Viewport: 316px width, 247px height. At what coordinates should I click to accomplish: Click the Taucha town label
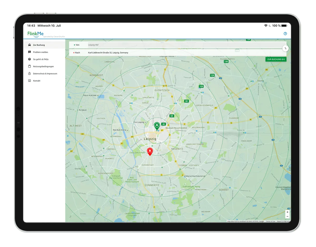260,81
